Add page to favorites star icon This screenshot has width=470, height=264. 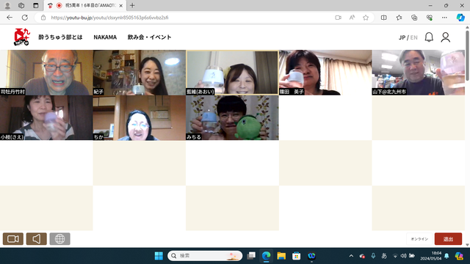[x=366, y=18]
